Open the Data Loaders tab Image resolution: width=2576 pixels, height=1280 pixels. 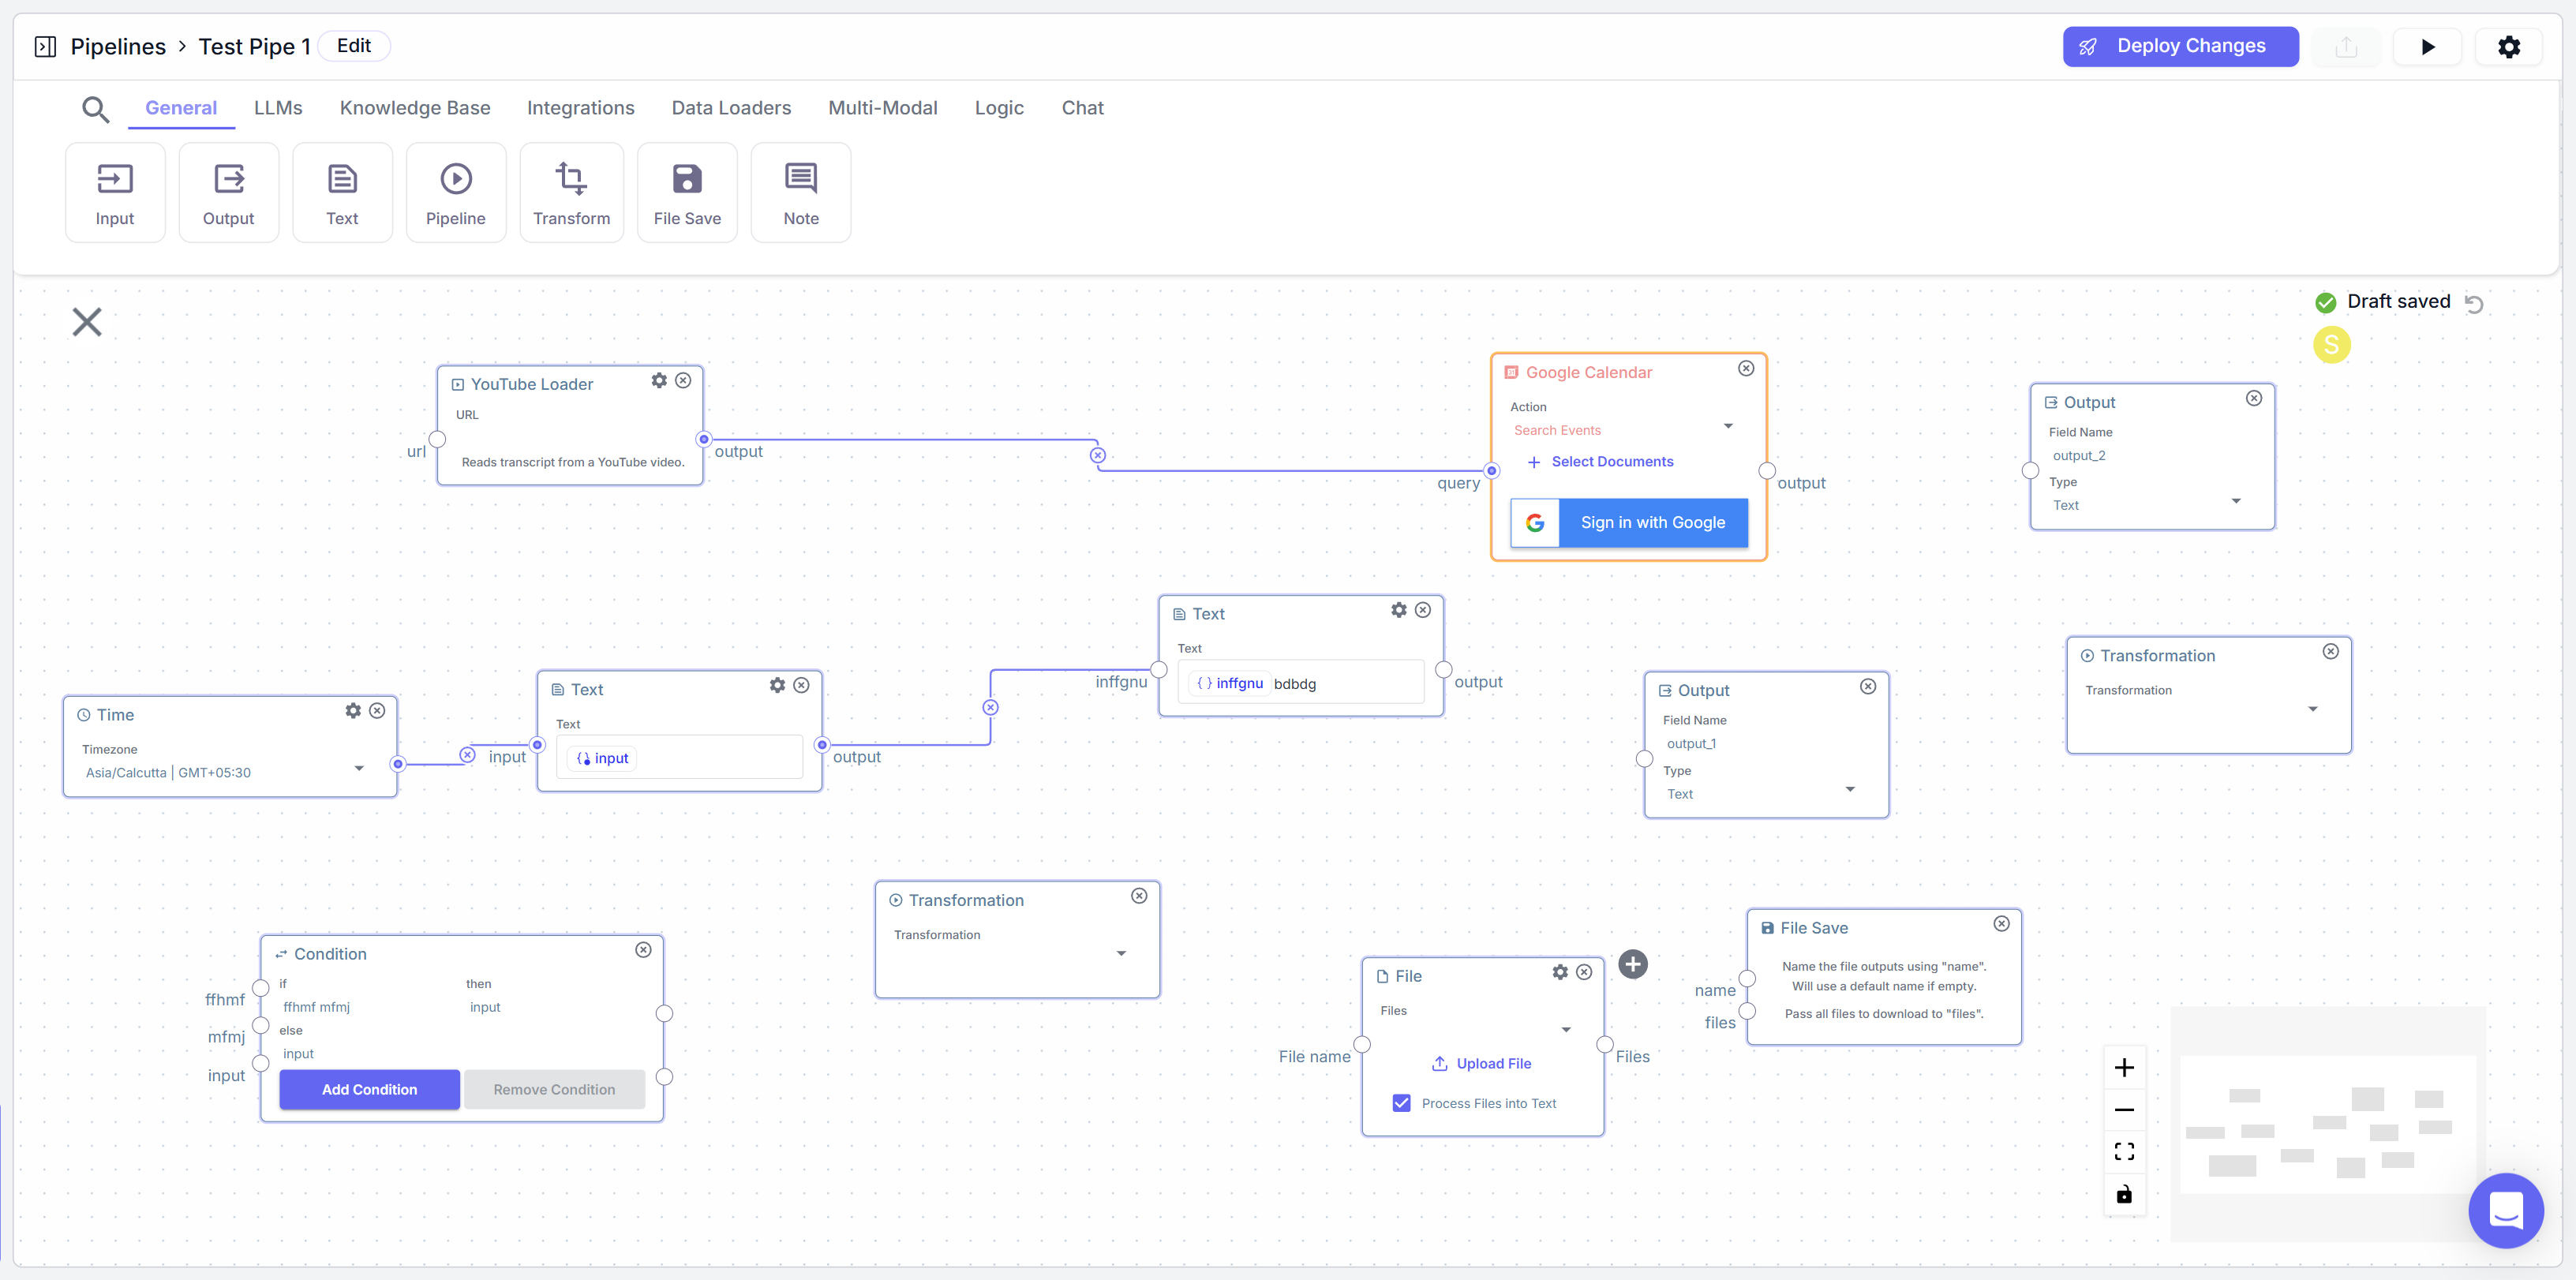coord(730,108)
